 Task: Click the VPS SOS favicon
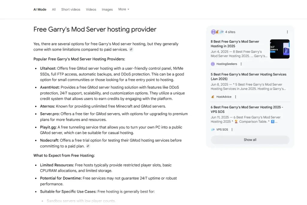213,130
